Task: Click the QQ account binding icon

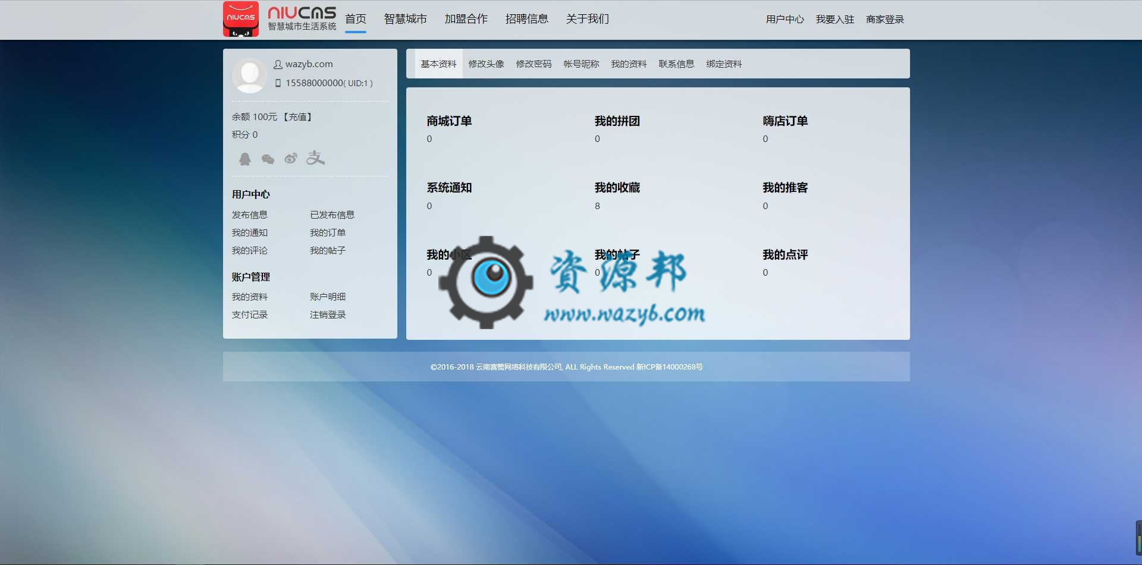Action: (x=244, y=159)
